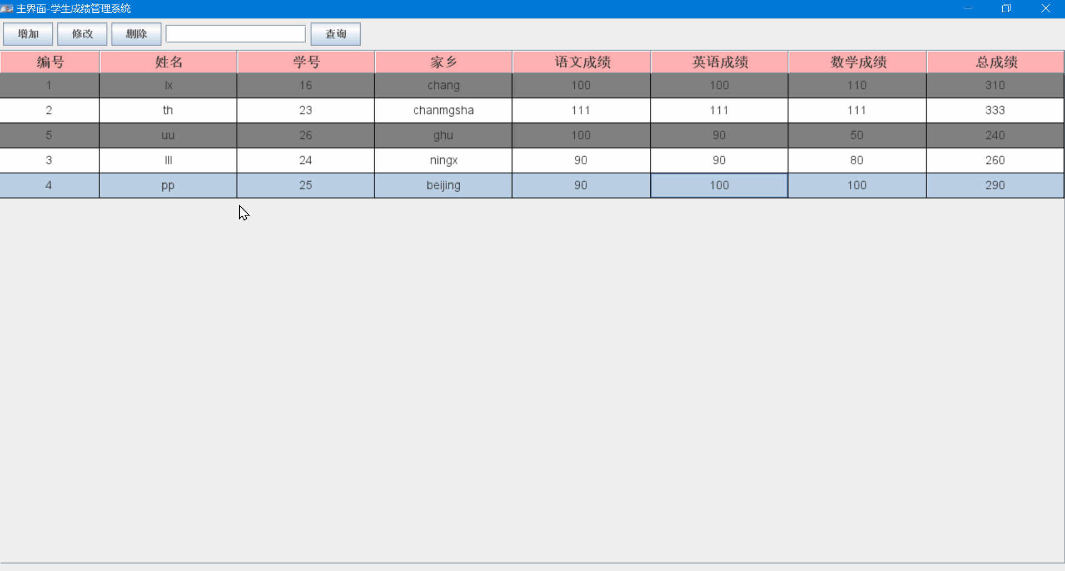Select the math score cell '50'

857,136
